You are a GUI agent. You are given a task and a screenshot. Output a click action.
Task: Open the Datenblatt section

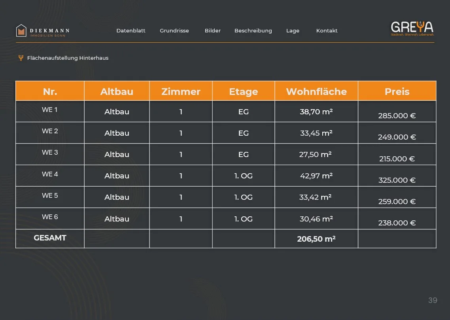[131, 31]
